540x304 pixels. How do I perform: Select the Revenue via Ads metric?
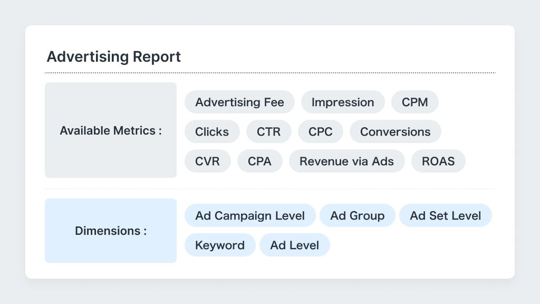[x=346, y=161]
